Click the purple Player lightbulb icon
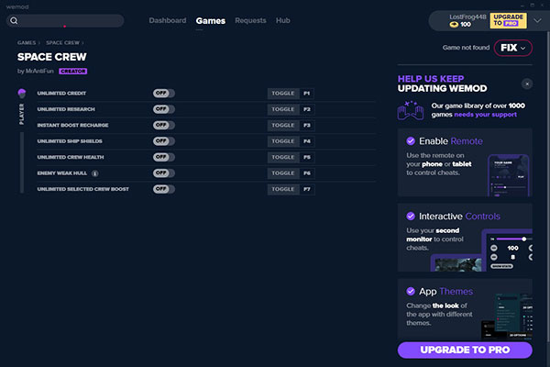The width and height of the screenshot is (550, 367). point(22,94)
